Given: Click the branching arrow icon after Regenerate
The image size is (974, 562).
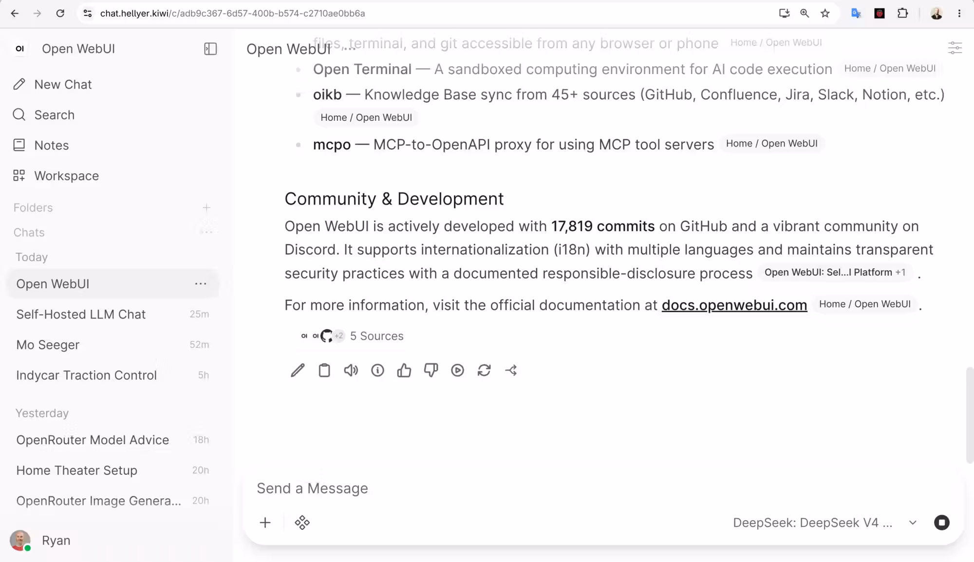Looking at the screenshot, I should 511,371.
